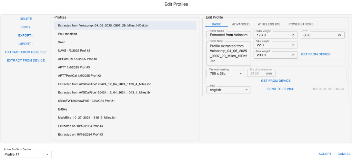353x161 pixels.
Task: Go to the Basic tab
Action: click(216, 24)
